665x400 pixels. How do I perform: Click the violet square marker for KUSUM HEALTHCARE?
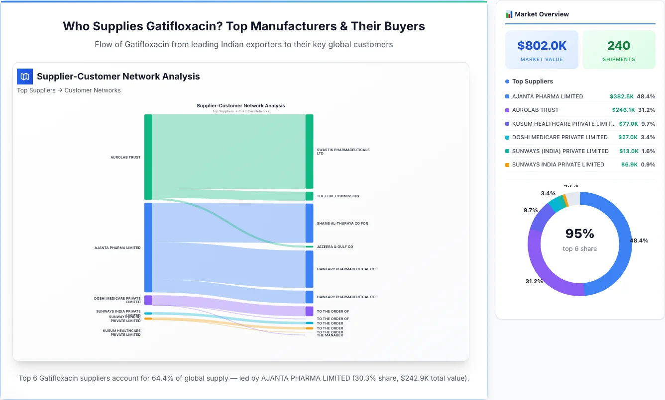(507, 124)
